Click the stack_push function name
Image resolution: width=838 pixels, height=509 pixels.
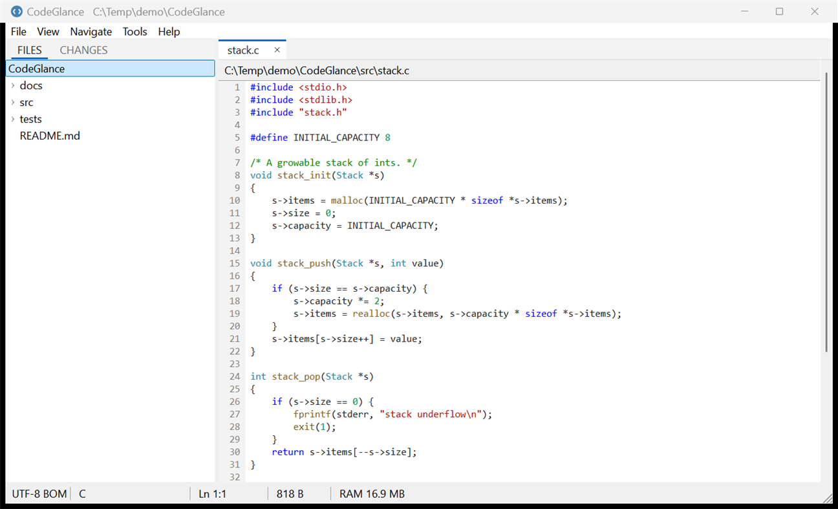coord(304,263)
